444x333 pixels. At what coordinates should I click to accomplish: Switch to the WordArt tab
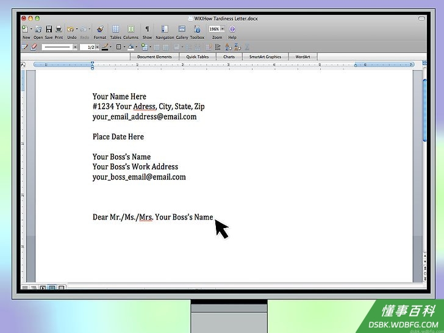click(303, 57)
